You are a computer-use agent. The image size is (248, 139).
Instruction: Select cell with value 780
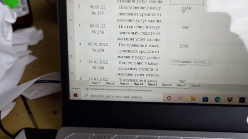(181, 81)
